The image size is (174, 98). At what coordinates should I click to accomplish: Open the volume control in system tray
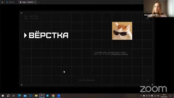149,96
